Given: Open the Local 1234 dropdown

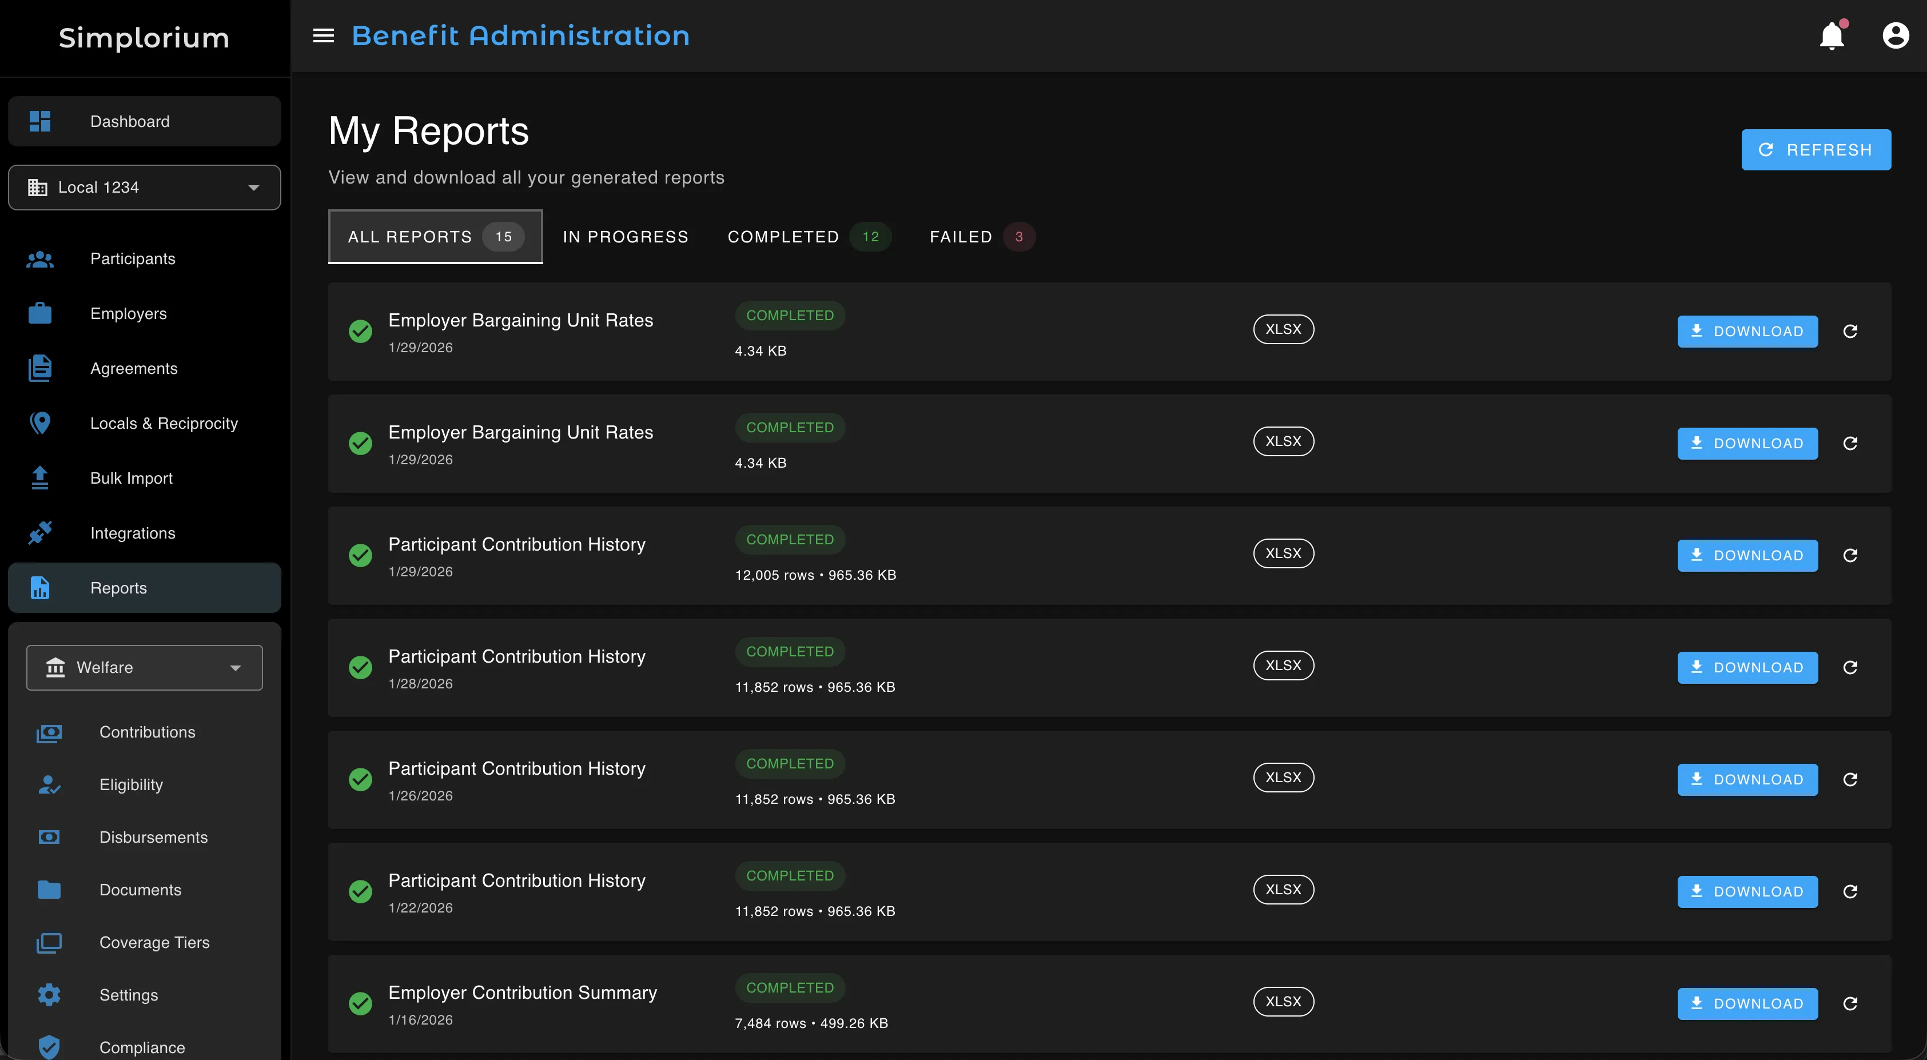Looking at the screenshot, I should (144, 187).
